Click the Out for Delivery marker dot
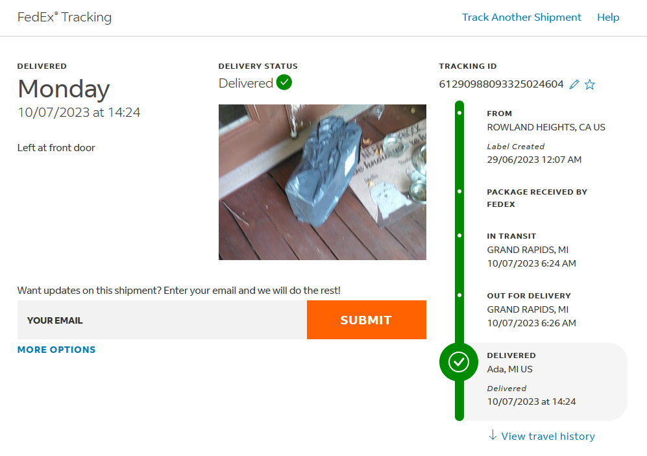The width and height of the screenshot is (647, 456). [x=459, y=295]
